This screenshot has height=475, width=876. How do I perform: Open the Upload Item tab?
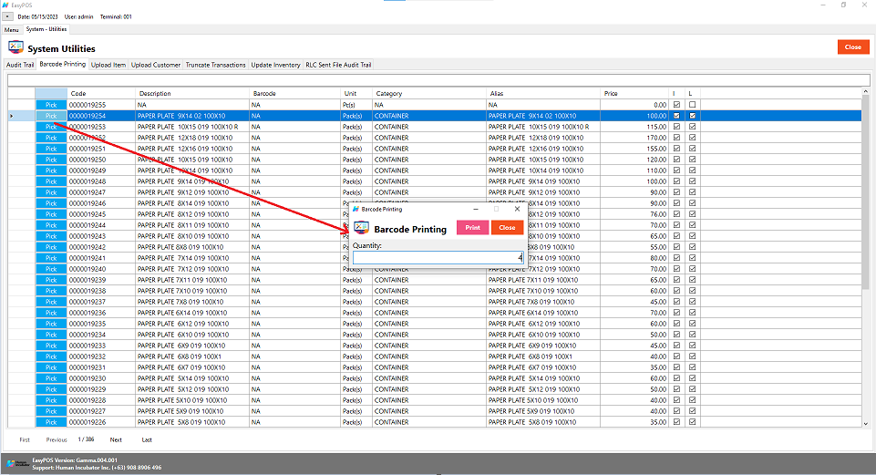click(x=108, y=65)
